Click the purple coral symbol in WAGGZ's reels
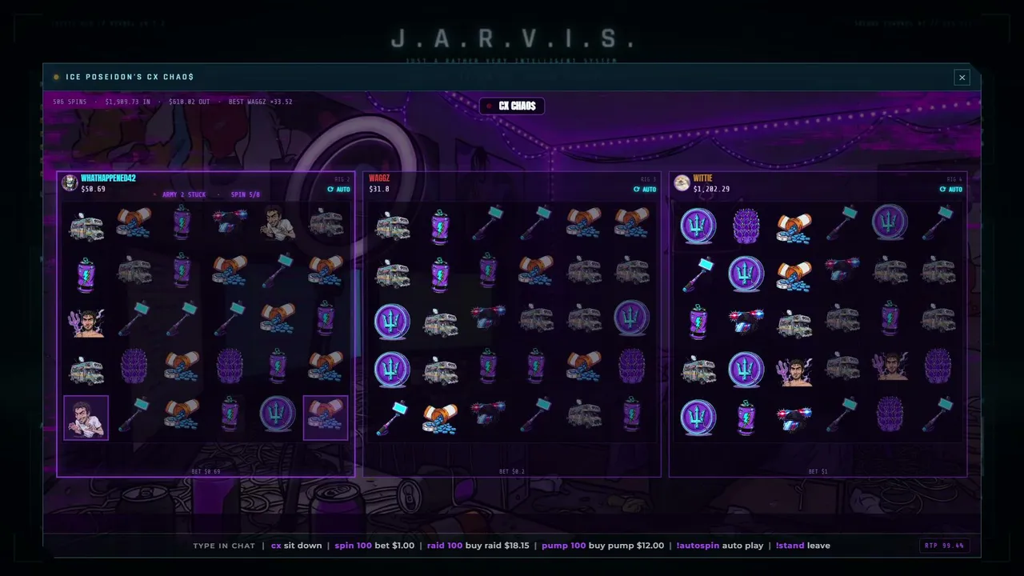The height and width of the screenshot is (576, 1024). pyautogui.click(x=631, y=367)
